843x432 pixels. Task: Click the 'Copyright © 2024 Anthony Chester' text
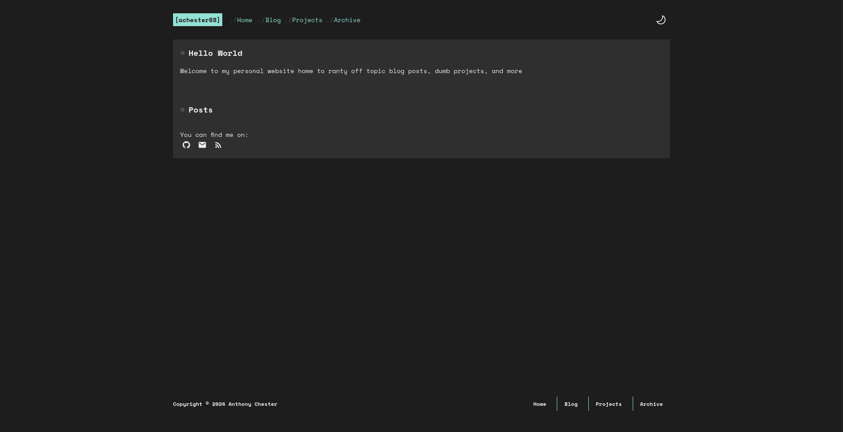225,404
